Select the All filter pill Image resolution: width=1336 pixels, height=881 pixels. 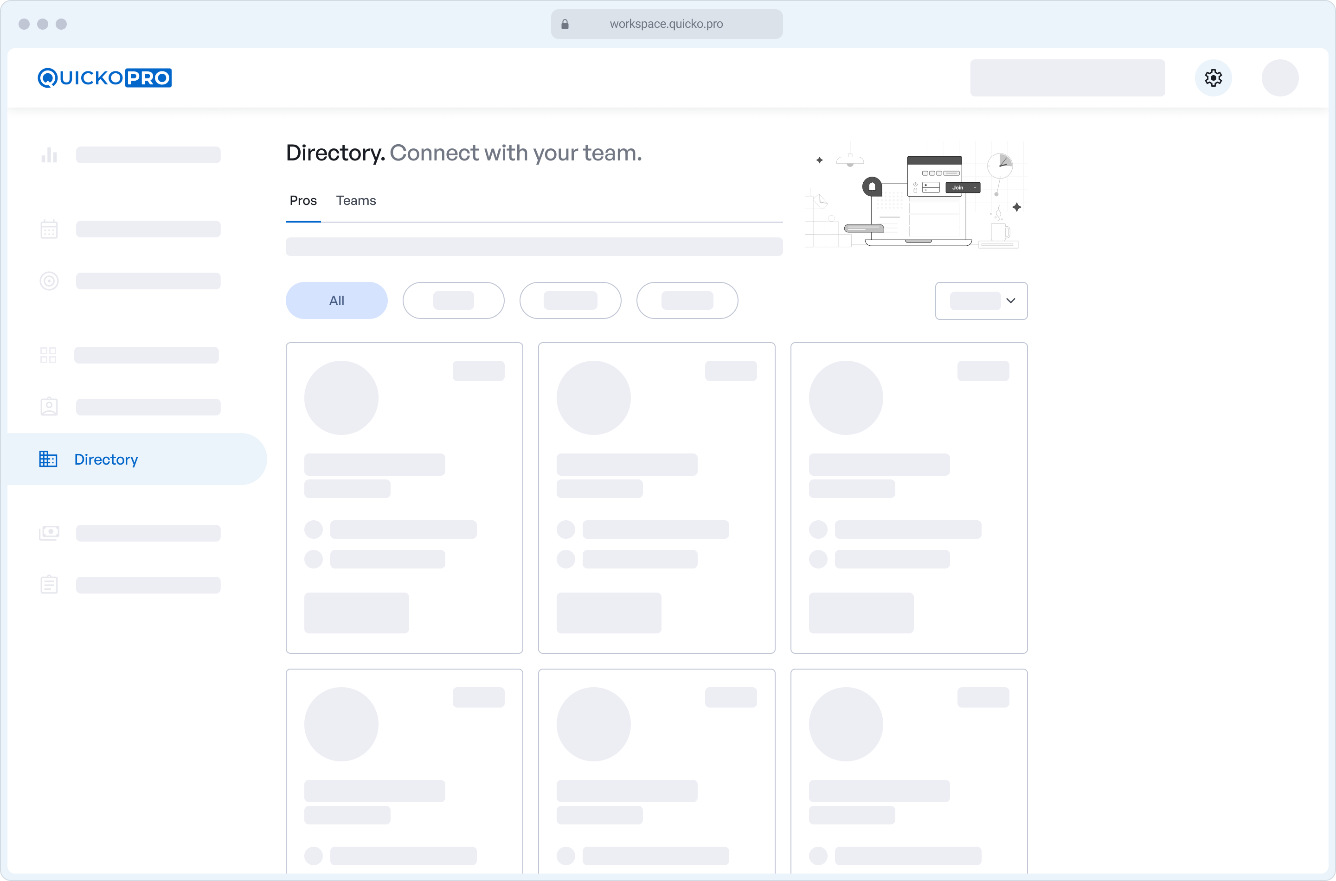pos(336,300)
